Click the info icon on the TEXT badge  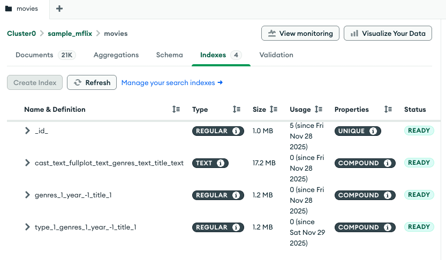[220, 163]
